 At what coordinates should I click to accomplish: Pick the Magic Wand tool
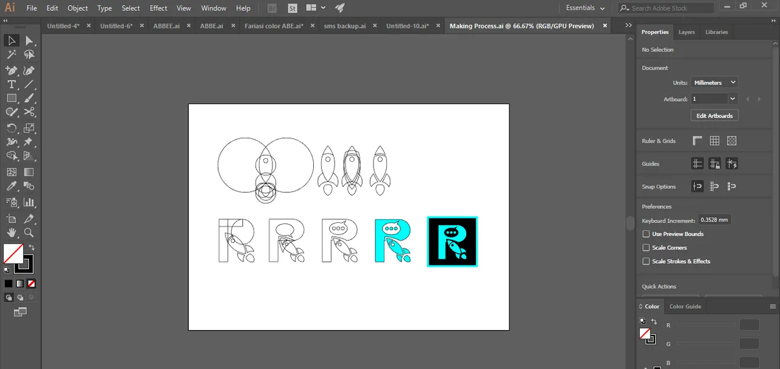coord(12,55)
